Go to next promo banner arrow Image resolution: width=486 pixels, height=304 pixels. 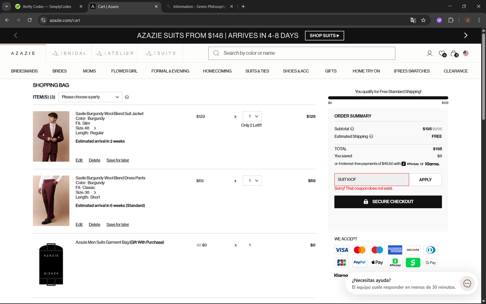466,35
